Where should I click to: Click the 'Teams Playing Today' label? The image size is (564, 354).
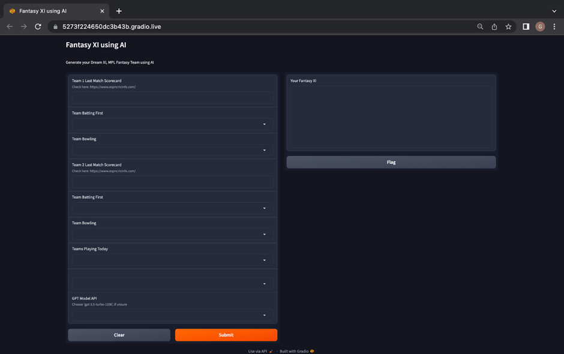click(90, 249)
